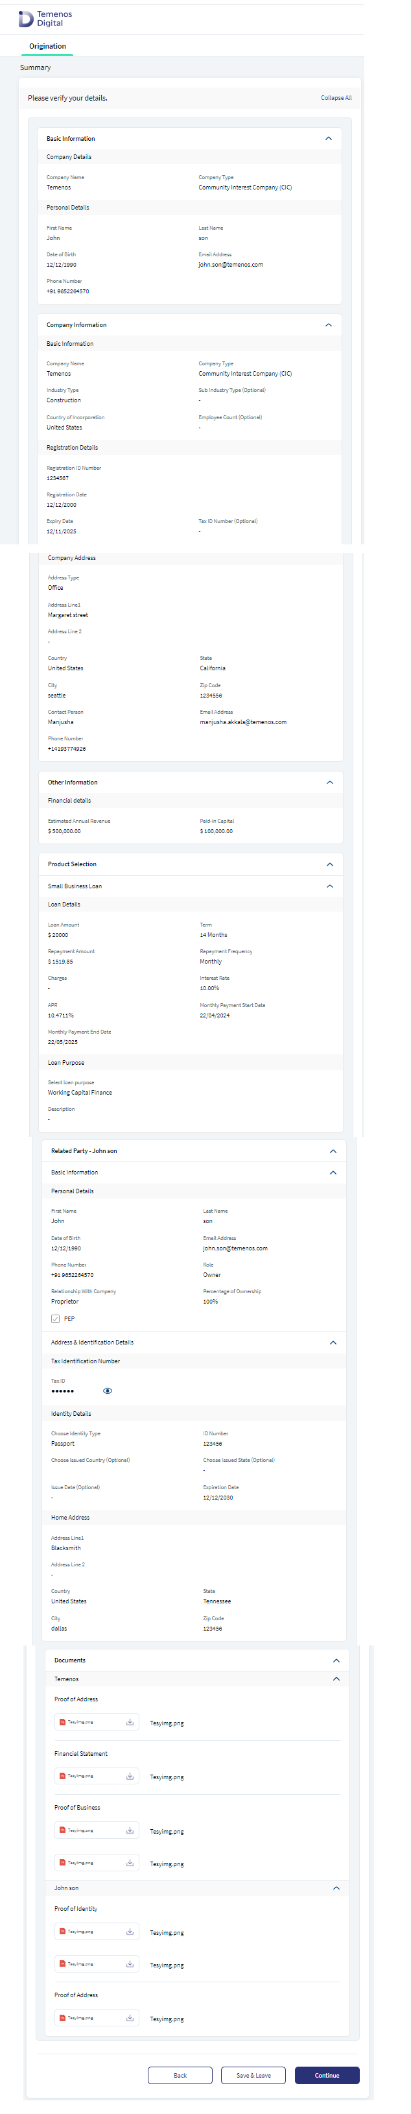The height and width of the screenshot is (2114, 411).
Task: Open the Financial Statement PNG file icon
Action: coord(62,1777)
